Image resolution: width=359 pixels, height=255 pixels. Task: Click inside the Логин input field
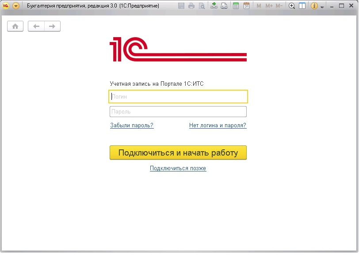click(x=178, y=96)
